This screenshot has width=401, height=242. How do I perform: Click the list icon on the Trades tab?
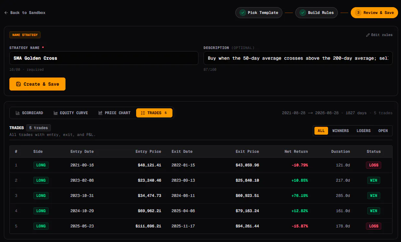pyautogui.click(x=143, y=113)
